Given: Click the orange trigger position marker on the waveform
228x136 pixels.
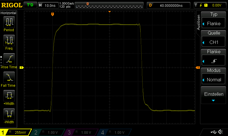Looking at the screenshot, I should point(52,14).
